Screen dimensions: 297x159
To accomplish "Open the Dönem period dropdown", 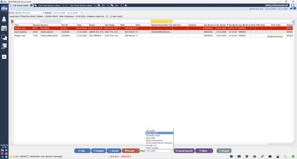I will pyautogui.click(x=81, y=13).
